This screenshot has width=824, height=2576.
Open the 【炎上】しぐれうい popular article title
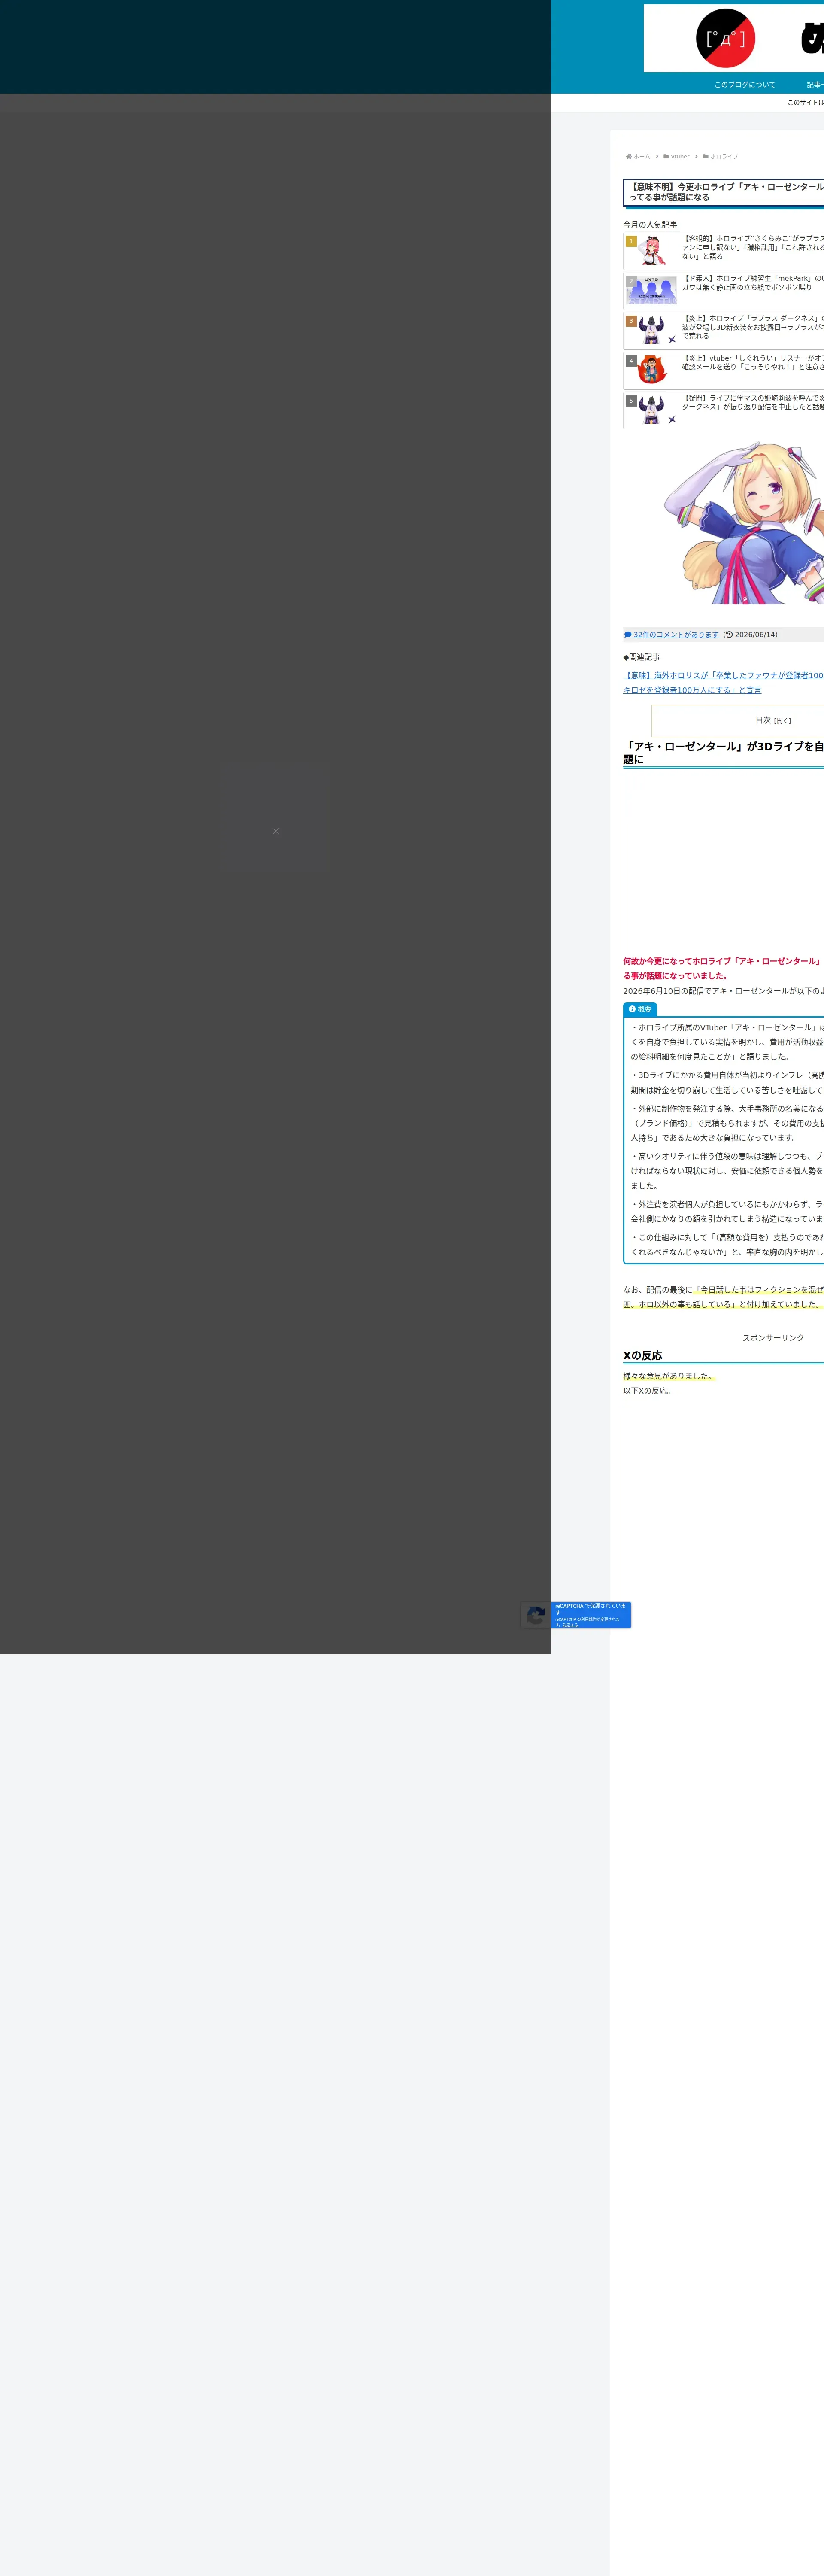[753, 363]
